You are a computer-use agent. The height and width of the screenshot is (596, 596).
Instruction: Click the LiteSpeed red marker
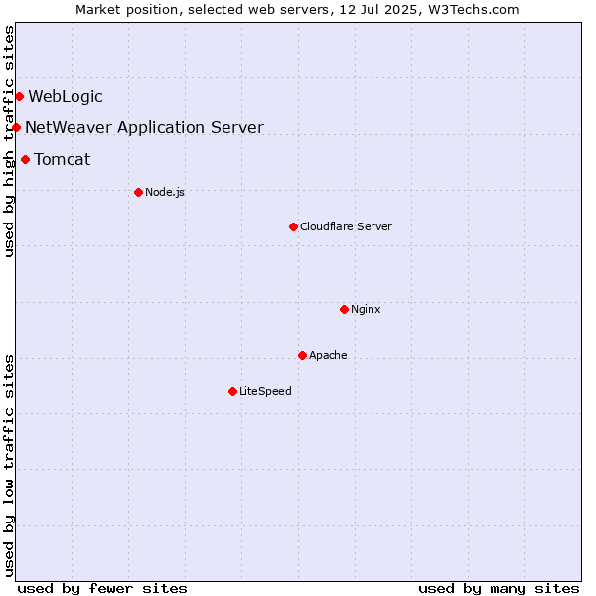pyautogui.click(x=233, y=392)
